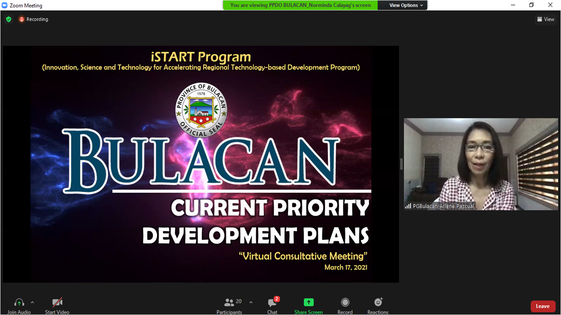561x315 pixels.
Task: Click the unread chat badge showing 2
Action: pos(277,299)
